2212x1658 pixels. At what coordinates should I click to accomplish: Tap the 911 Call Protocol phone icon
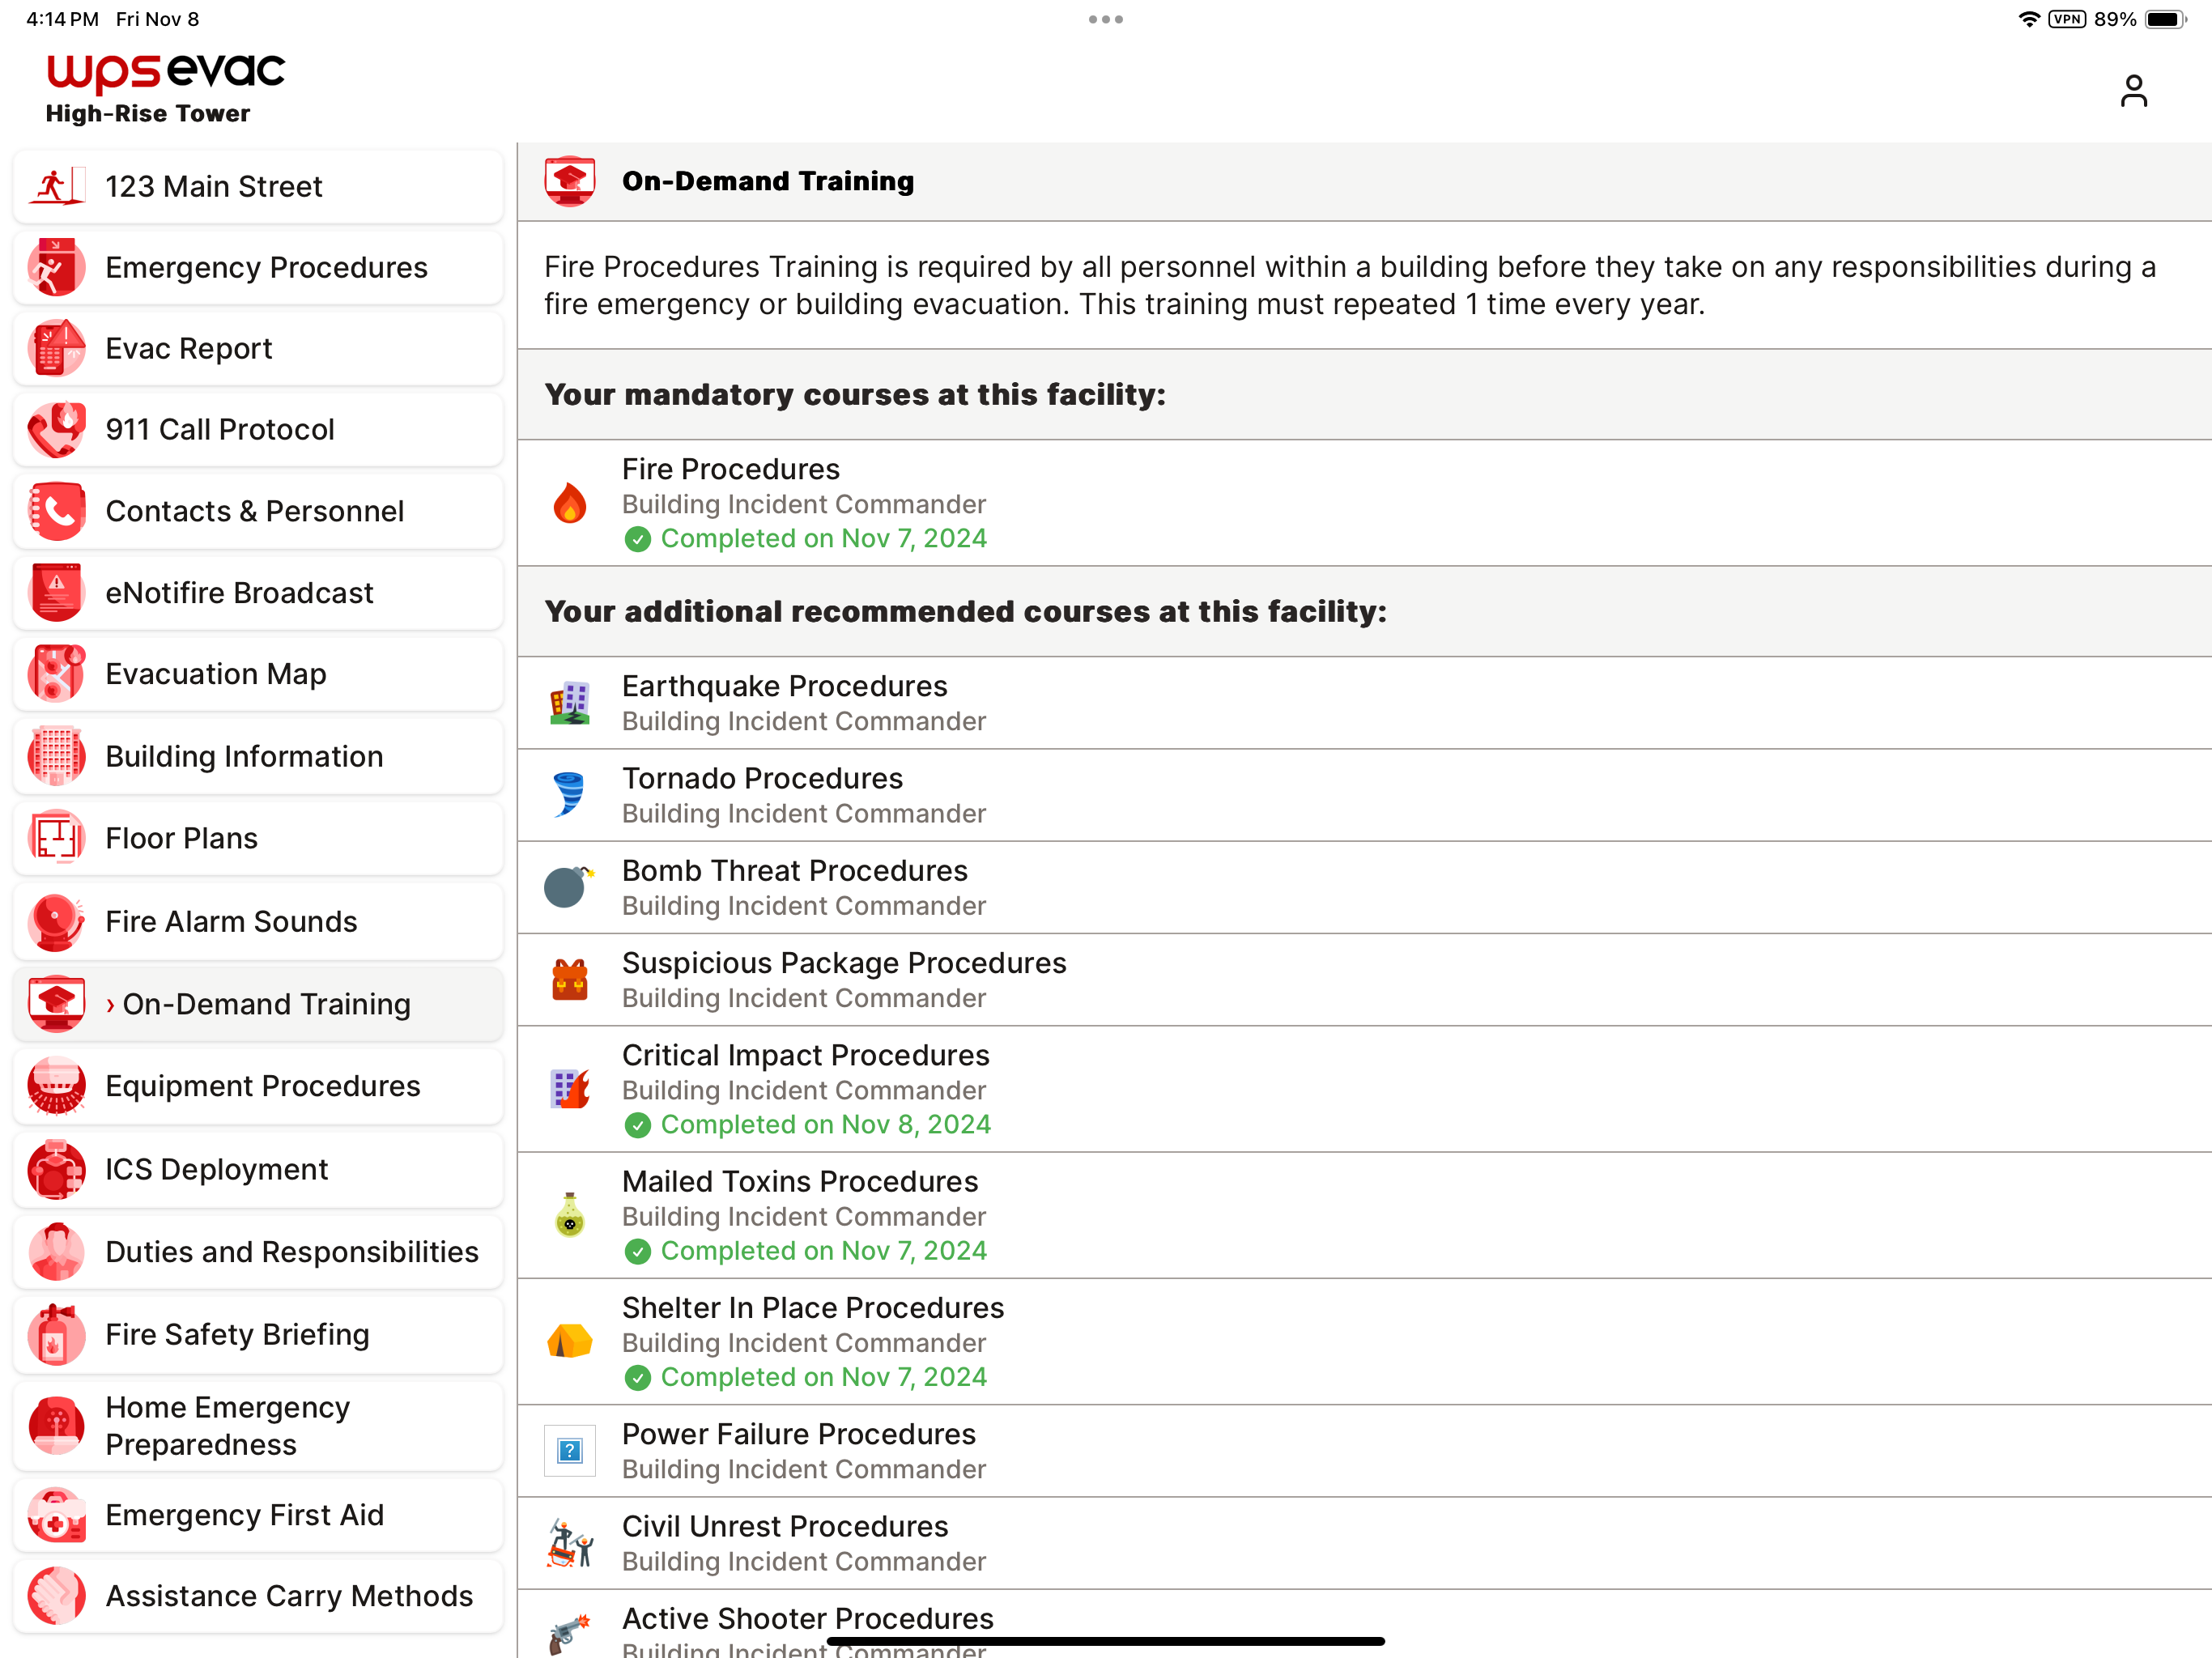(57, 429)
